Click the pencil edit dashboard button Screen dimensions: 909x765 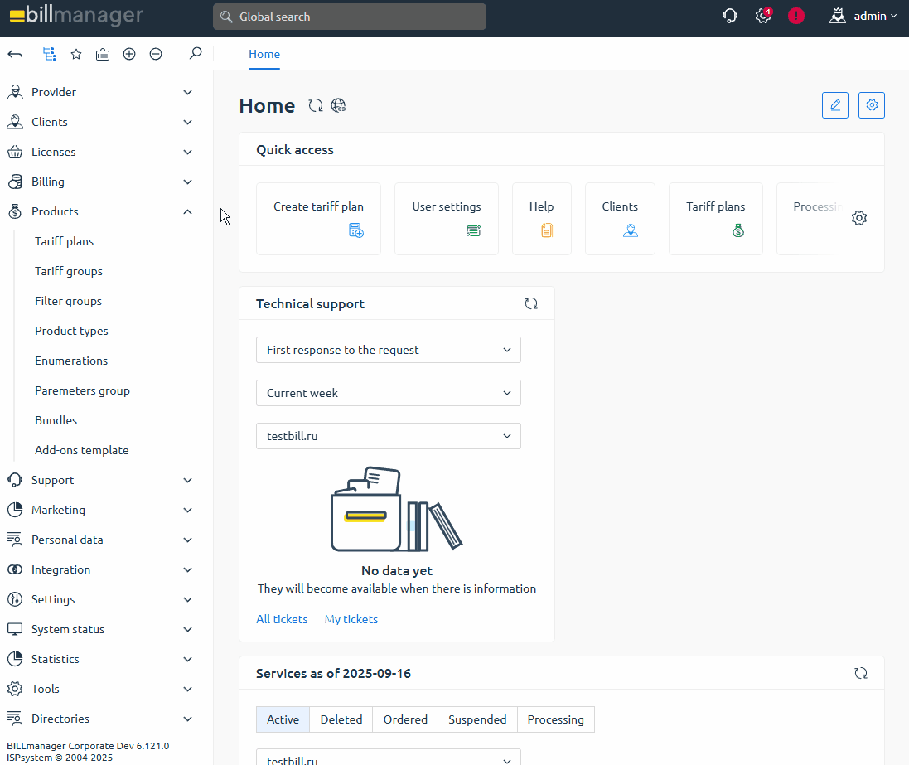(x=834, y=105)
